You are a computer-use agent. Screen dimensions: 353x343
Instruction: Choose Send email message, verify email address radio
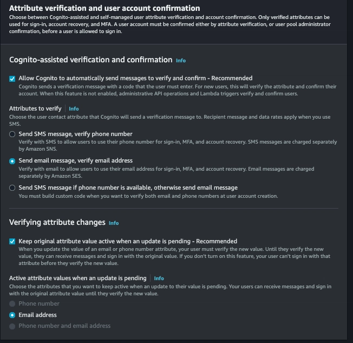(x=12, y=161)
